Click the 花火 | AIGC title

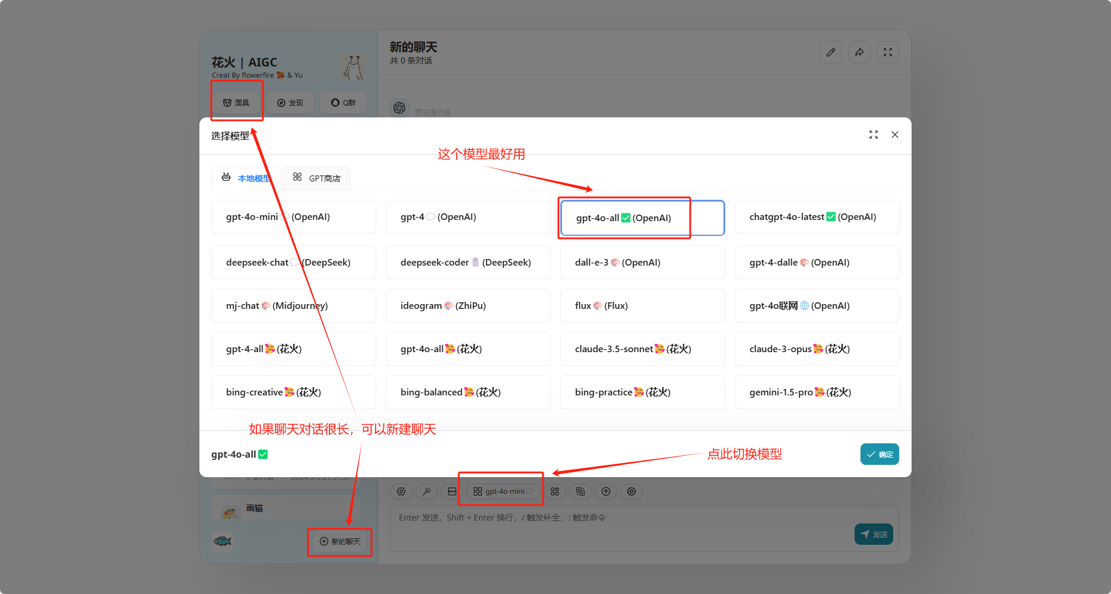(x=245, y=62)
